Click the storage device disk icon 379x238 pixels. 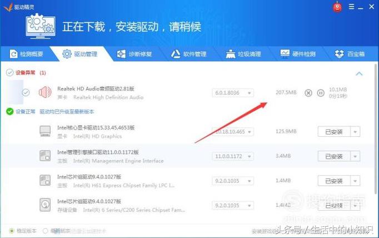(45, 204)
